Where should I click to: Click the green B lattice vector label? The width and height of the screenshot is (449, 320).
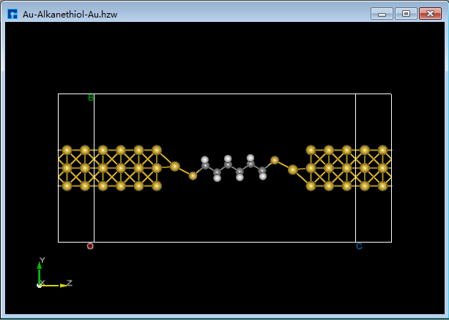[x=91, y=98]
